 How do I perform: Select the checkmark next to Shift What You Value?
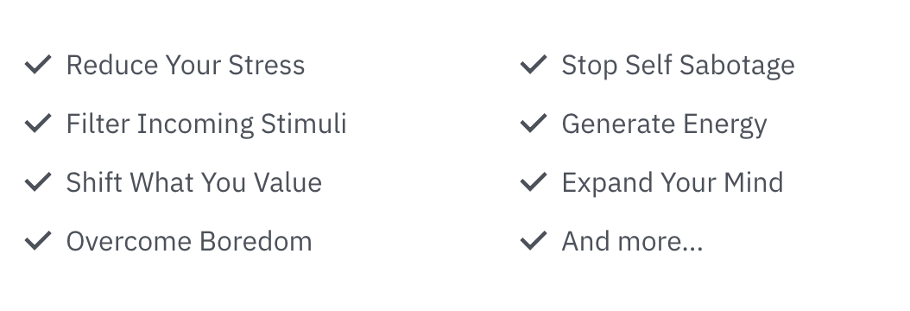[x=38, y=181]
